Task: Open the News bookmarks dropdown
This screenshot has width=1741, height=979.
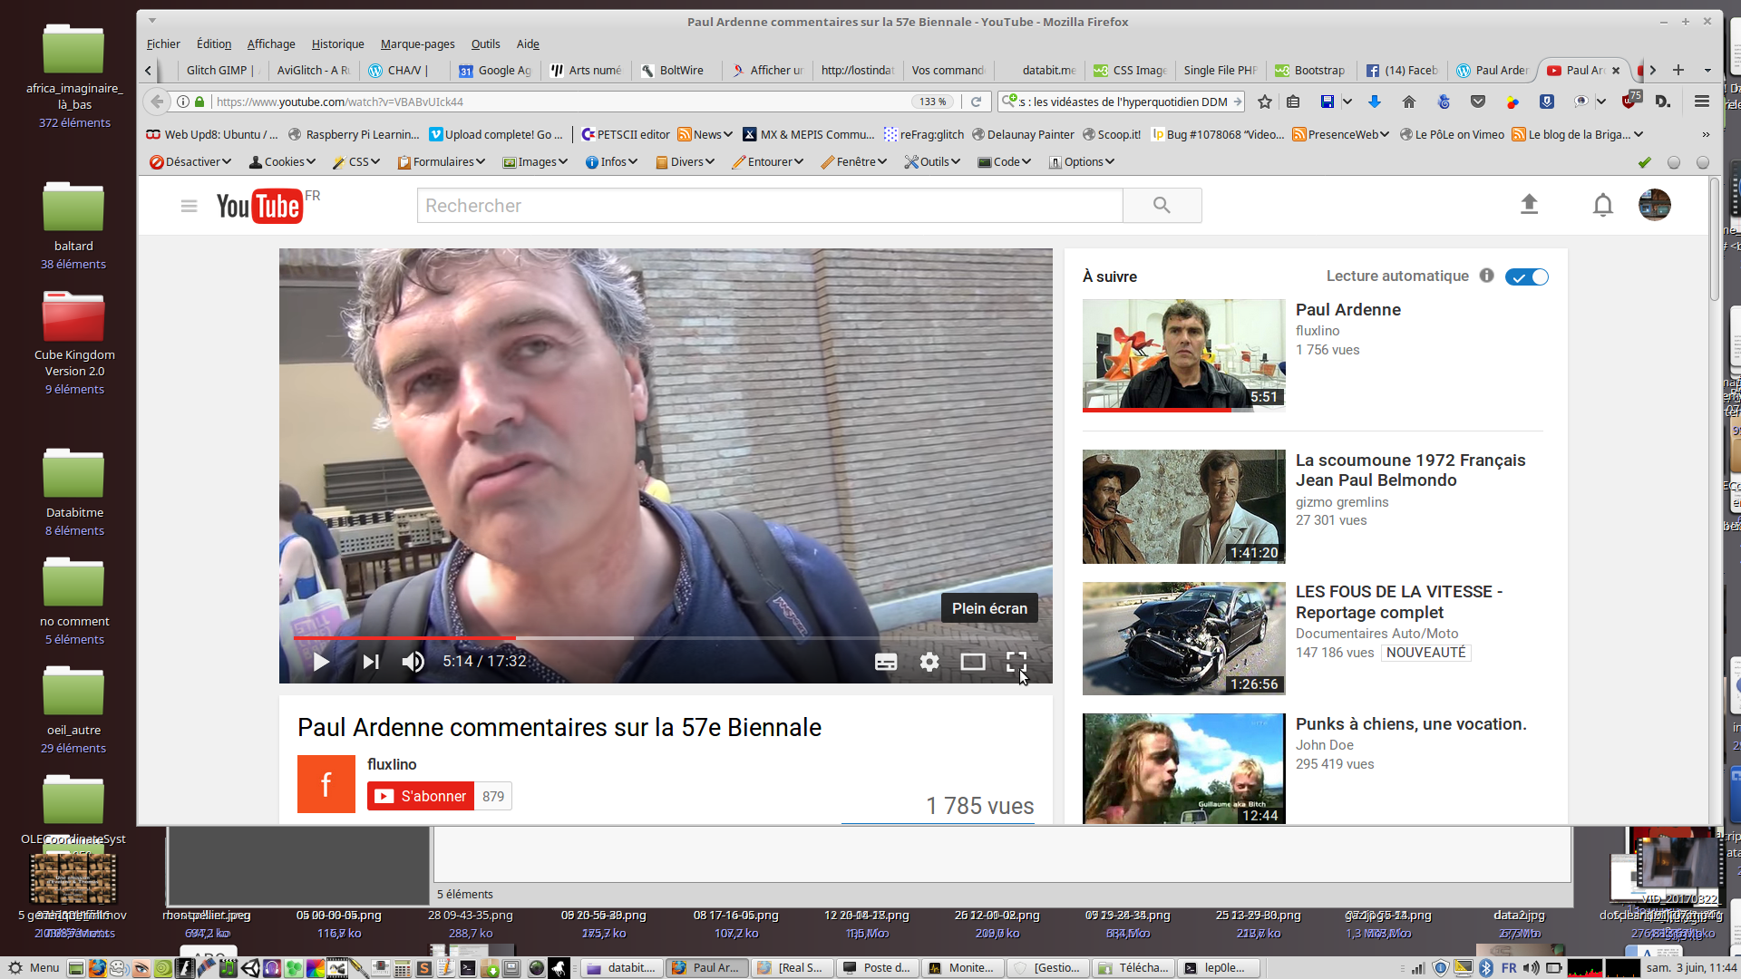Action: tap(706, 135)
